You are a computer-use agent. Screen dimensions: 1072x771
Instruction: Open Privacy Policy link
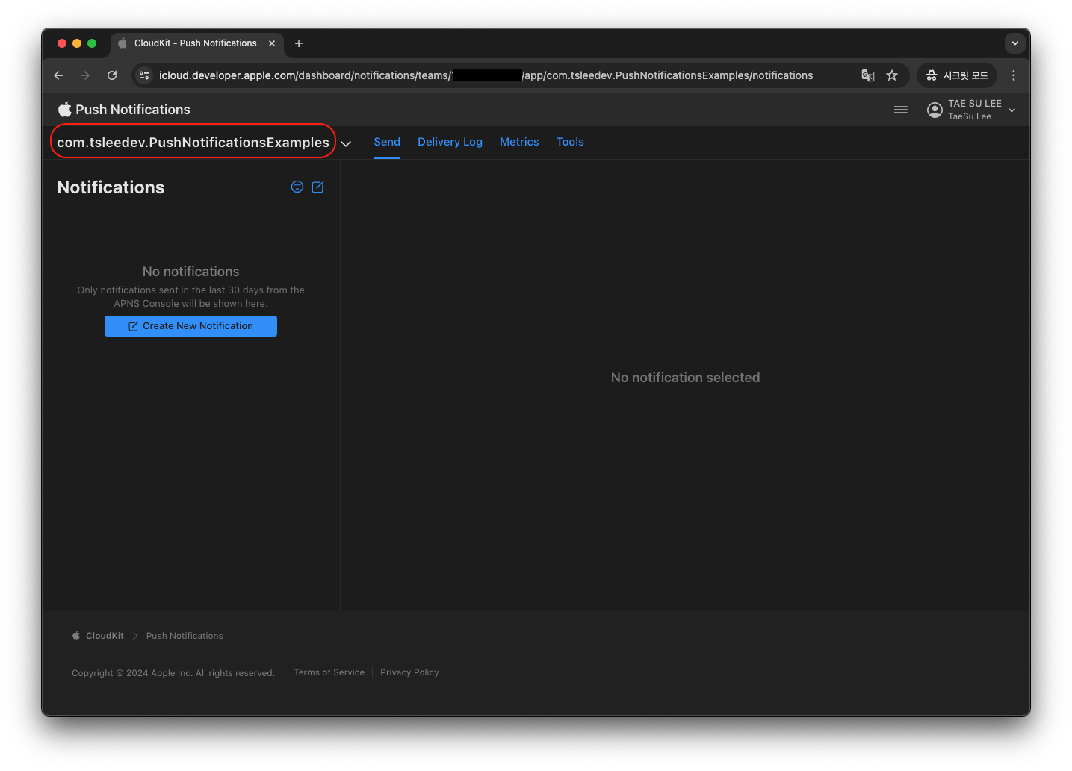(409, 672)
